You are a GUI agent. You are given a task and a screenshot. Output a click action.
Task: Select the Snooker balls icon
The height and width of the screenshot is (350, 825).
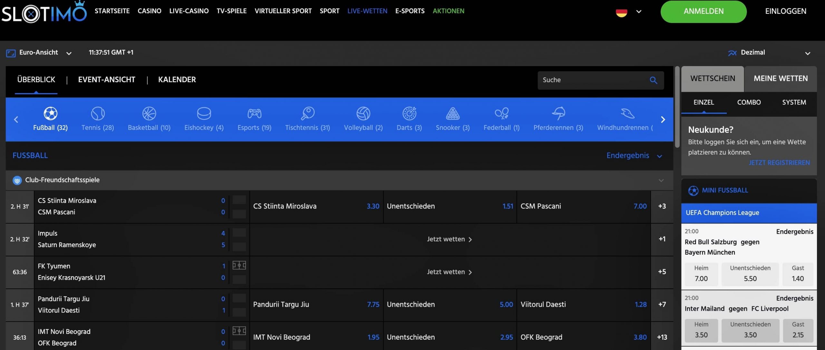tap(453, 113)
